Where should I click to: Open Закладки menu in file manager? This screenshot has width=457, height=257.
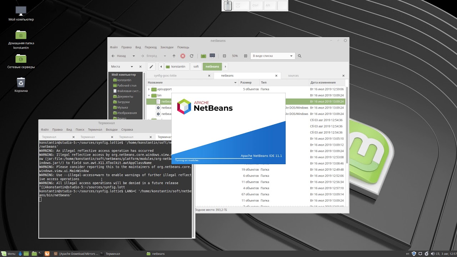click(x=167, y=47)
